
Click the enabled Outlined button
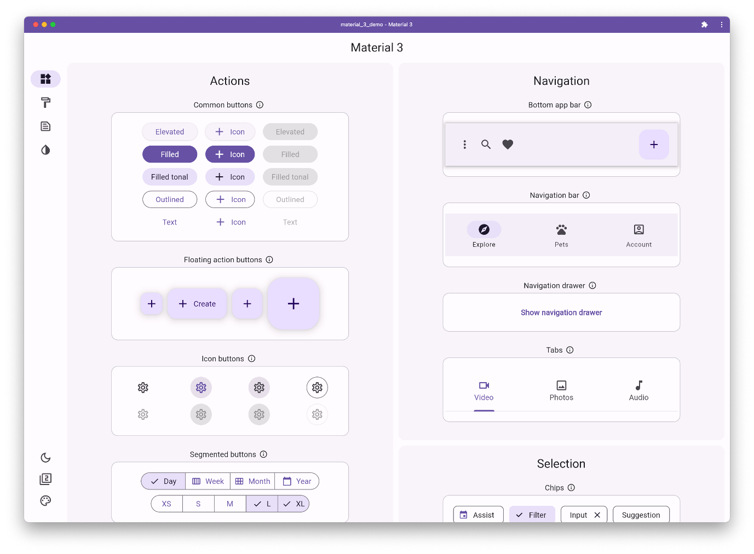point(170,199)
